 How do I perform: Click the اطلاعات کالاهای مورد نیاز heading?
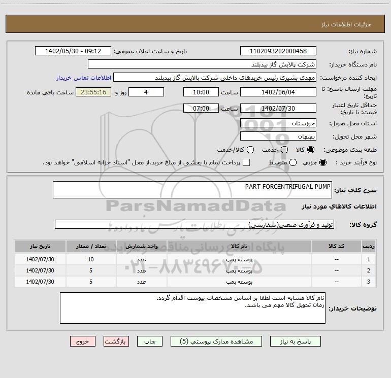339,207
